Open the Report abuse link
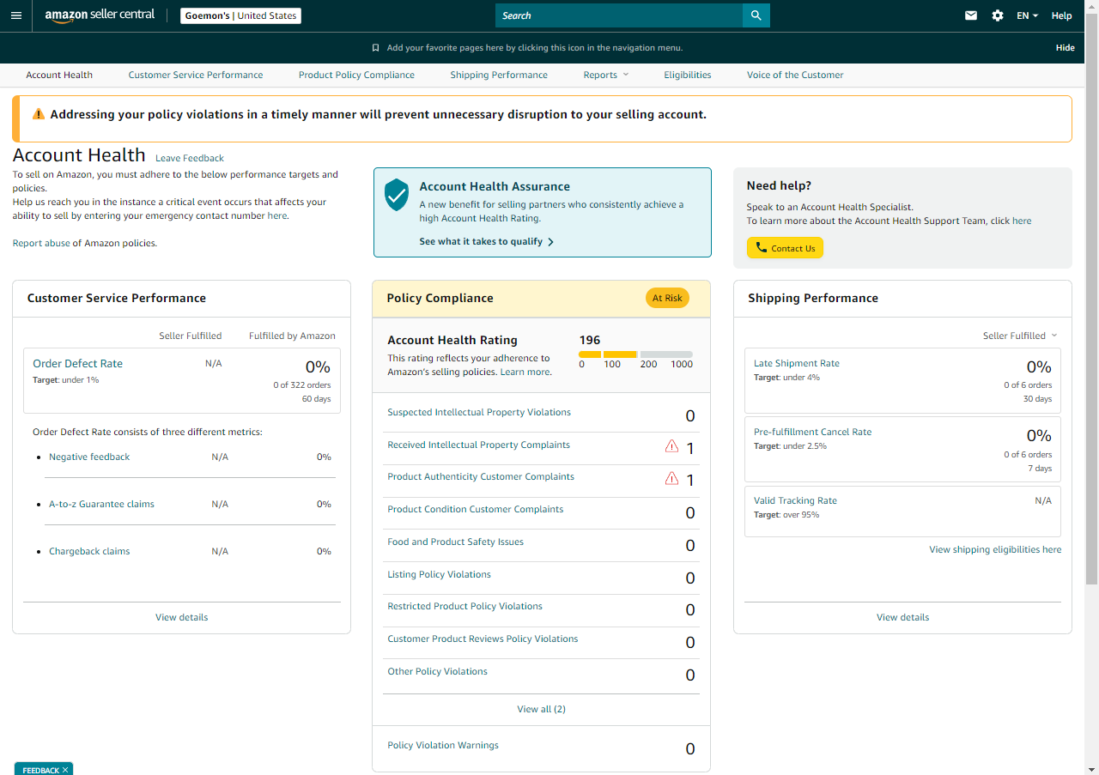The width and height of the screenshot is (1099, 775). point(40,243)
